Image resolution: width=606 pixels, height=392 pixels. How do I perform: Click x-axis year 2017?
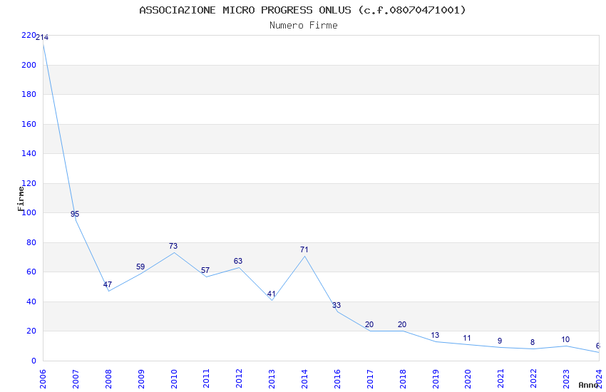pos(370,379)
